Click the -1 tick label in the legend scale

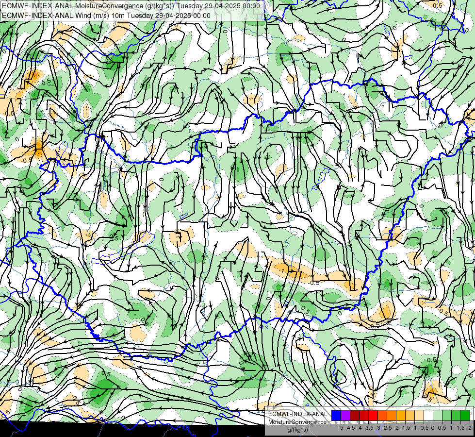pyautogui.click(x=414, y=428)
